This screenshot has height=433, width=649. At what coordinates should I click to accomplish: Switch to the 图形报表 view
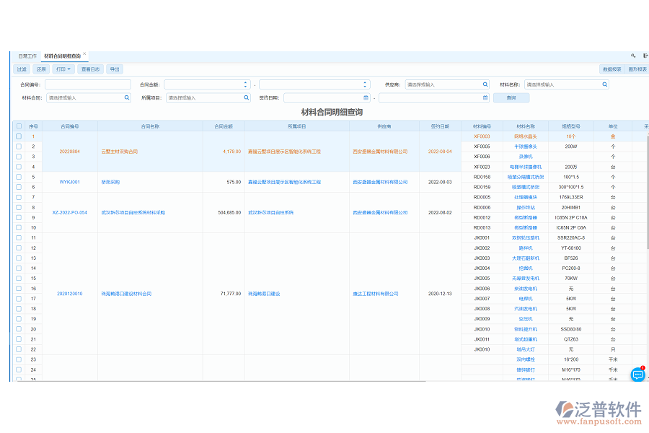point(637,69)
